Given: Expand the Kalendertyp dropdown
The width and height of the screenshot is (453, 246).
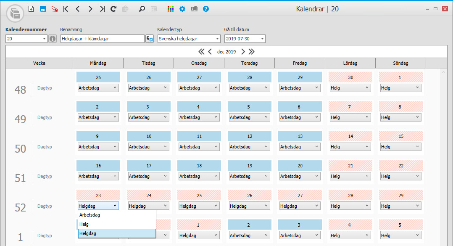Looking at the screenshot, I should [x=217, y=39].
